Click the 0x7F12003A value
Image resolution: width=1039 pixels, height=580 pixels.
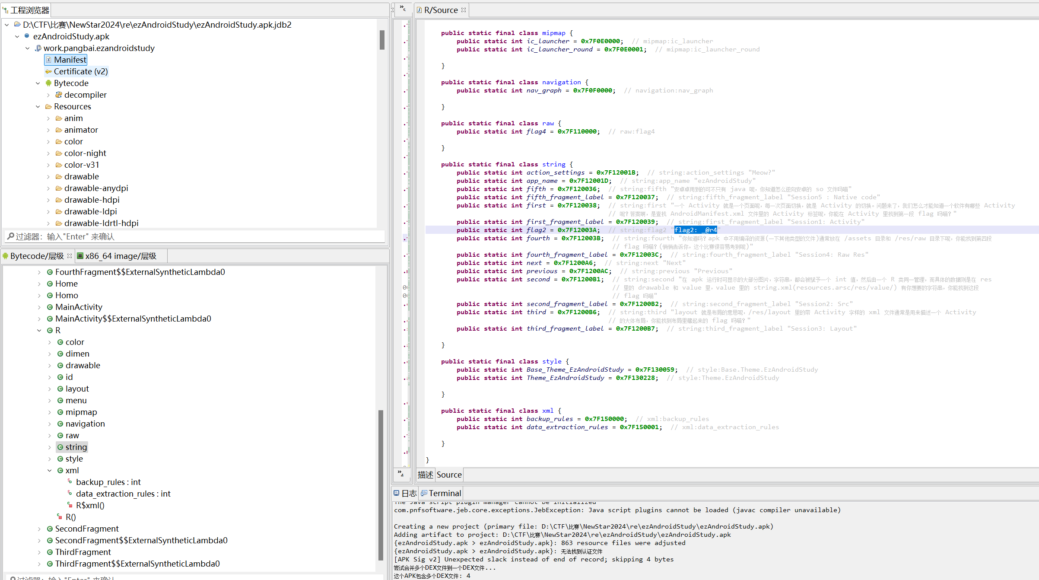[x=577, y=230]
